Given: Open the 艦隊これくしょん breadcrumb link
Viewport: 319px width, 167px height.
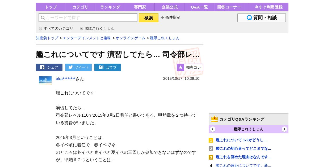Looking at the screenshot, I should tap(165, 38).
